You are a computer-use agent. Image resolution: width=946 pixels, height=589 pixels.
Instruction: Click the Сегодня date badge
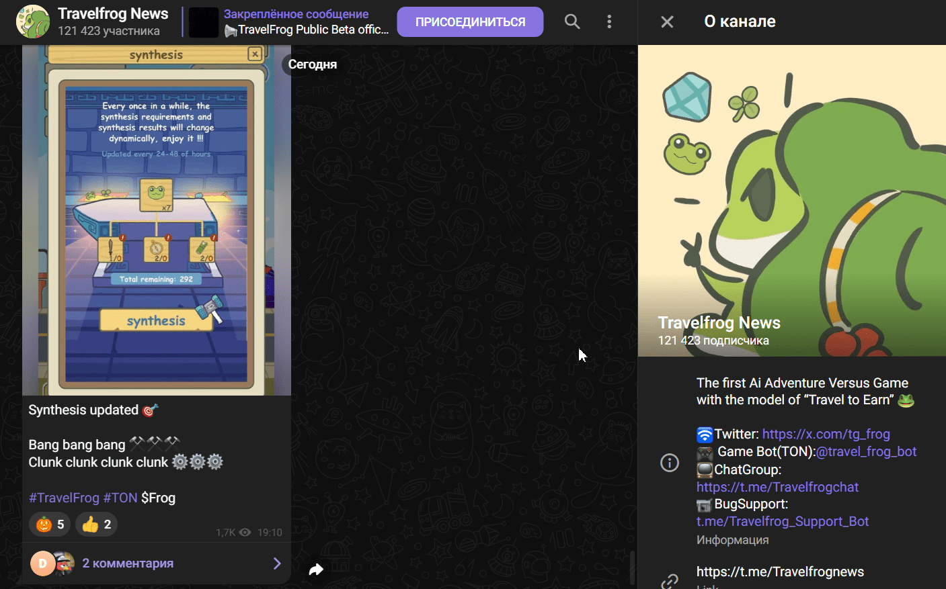click(313, 64)
